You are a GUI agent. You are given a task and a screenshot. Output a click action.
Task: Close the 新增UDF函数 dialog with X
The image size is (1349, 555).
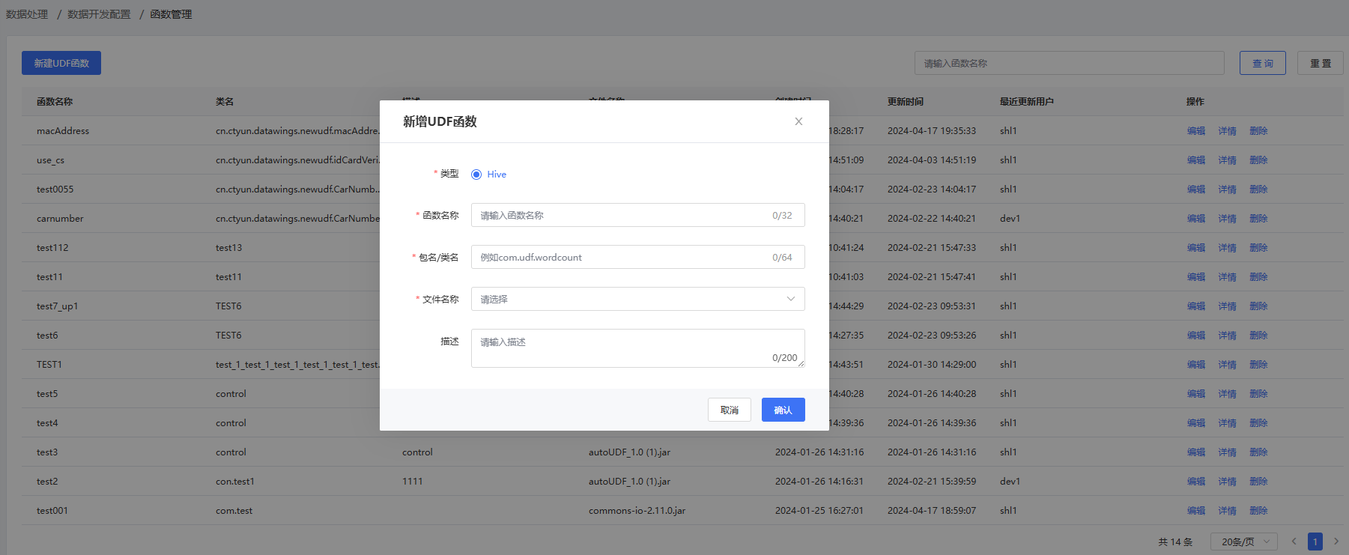(798, 121)
